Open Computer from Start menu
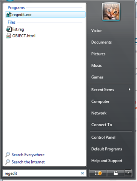This screenshot has width=137, height=181. click(100, 101)
